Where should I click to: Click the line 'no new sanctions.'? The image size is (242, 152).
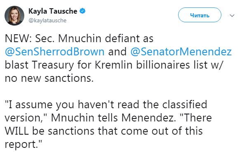point(49,78)
